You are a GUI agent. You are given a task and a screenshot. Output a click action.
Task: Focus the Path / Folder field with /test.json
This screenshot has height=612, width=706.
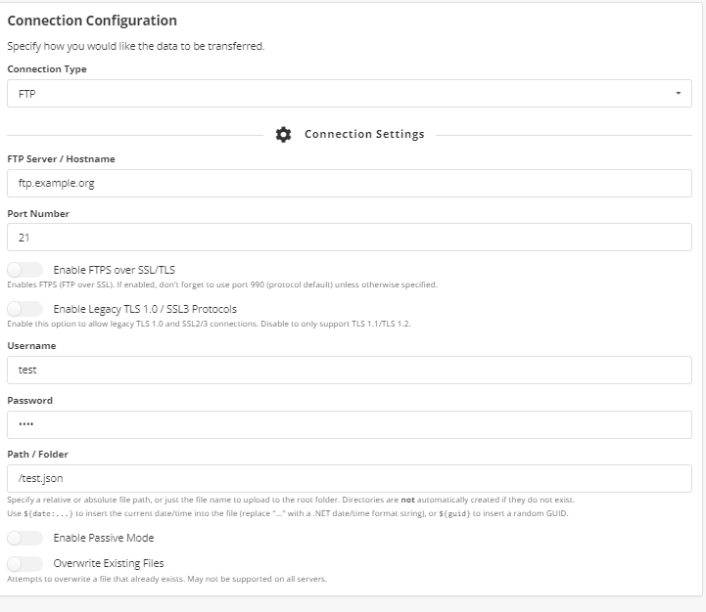349,478
